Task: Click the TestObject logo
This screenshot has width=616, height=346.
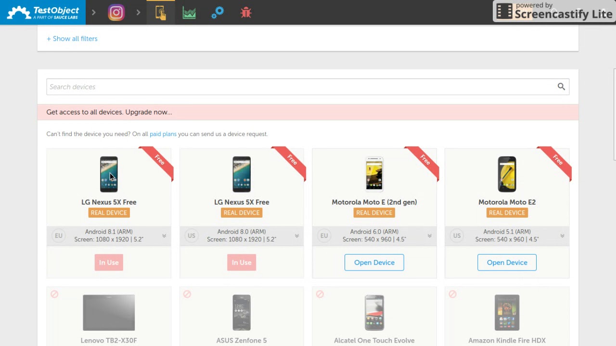Action: (43, 12)
